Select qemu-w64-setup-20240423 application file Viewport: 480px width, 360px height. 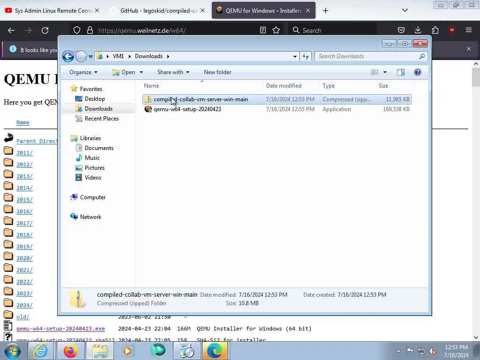click(x=277, y=109)
